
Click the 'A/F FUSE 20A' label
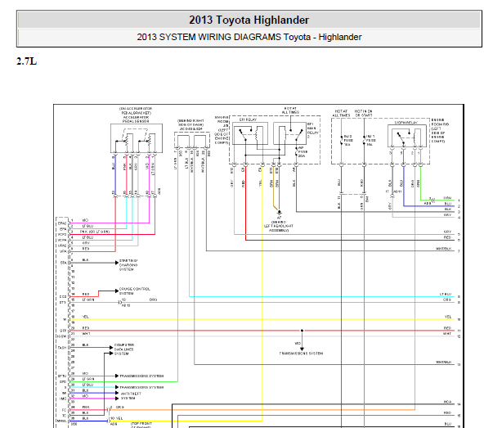[303, 151]
